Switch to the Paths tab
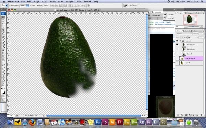206x128 pixels. [194, 31]
